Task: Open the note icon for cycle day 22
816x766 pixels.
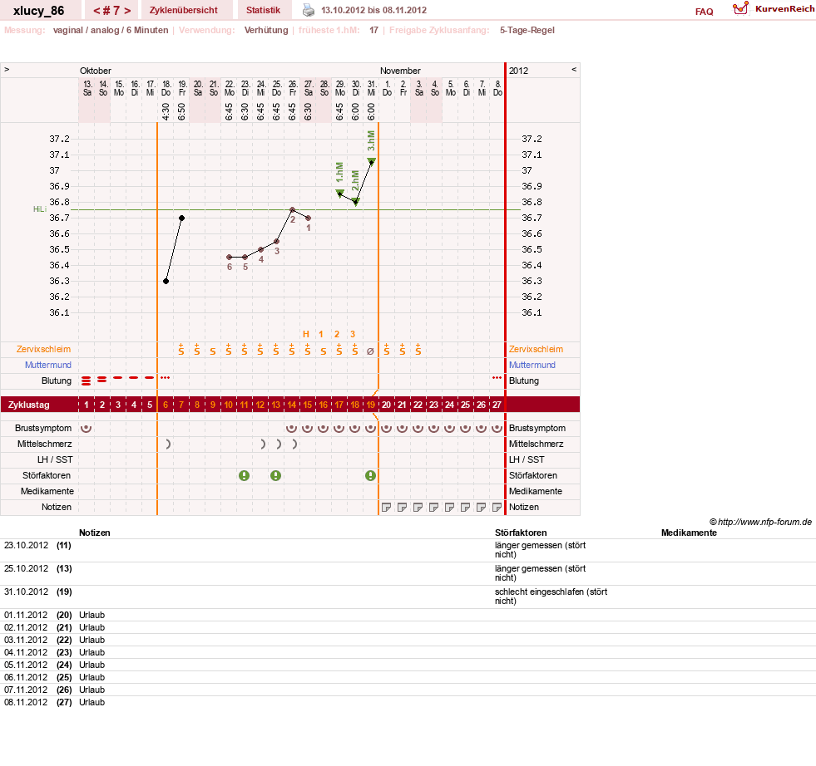Action: pyautogui.click(x=418, y=507)
